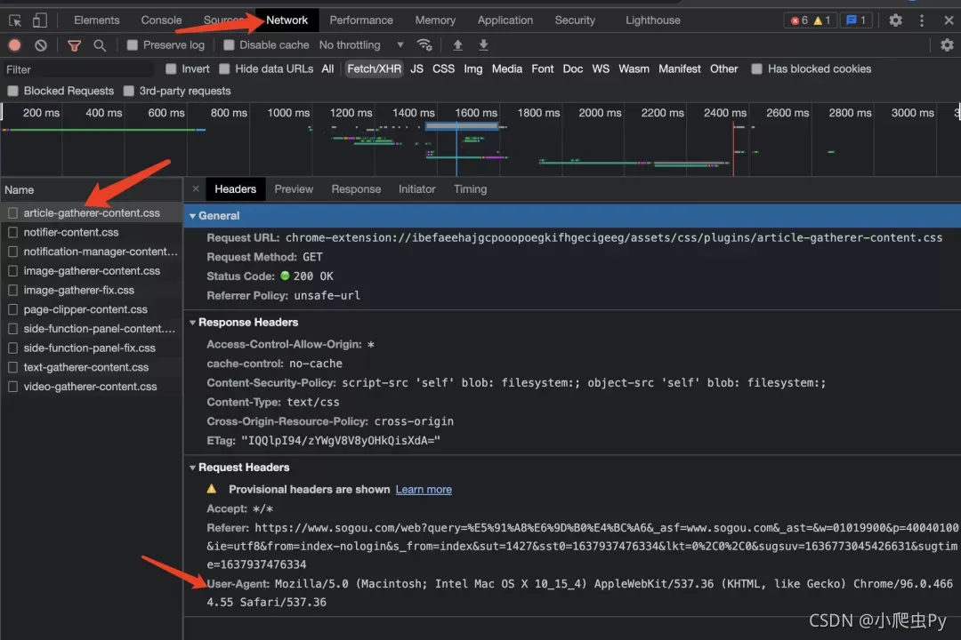Screen dimensions: 961x640
Task: Select page-clipper-content.css request
Action: [x=92, y=309]
